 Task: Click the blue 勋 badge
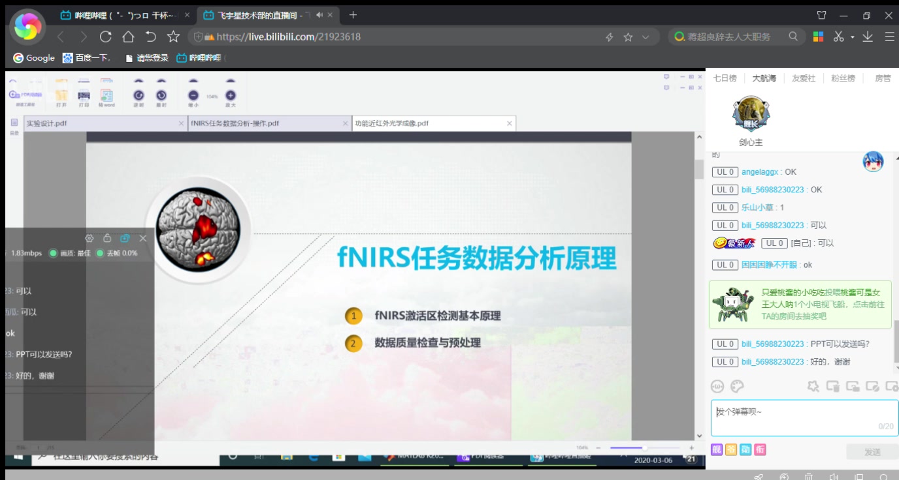pyautogui.click(x=745, y=449)
